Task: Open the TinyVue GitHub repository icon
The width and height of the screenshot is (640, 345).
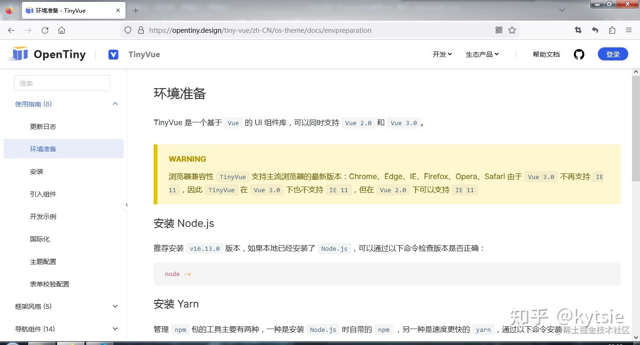Action: coord(579,54)
